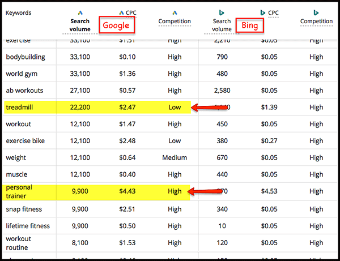The image size is (340, 261).
Task: Click the Keywords column header
Action: pyautogui.click(x=19, y=13)
